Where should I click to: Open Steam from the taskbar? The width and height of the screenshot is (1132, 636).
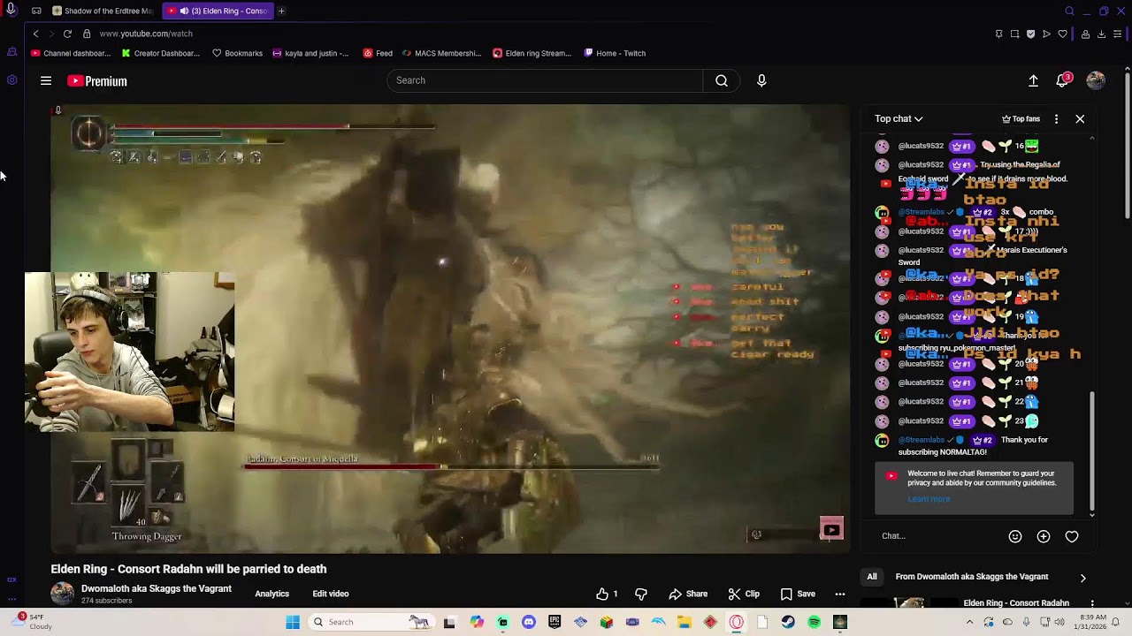tap(788, 622)
